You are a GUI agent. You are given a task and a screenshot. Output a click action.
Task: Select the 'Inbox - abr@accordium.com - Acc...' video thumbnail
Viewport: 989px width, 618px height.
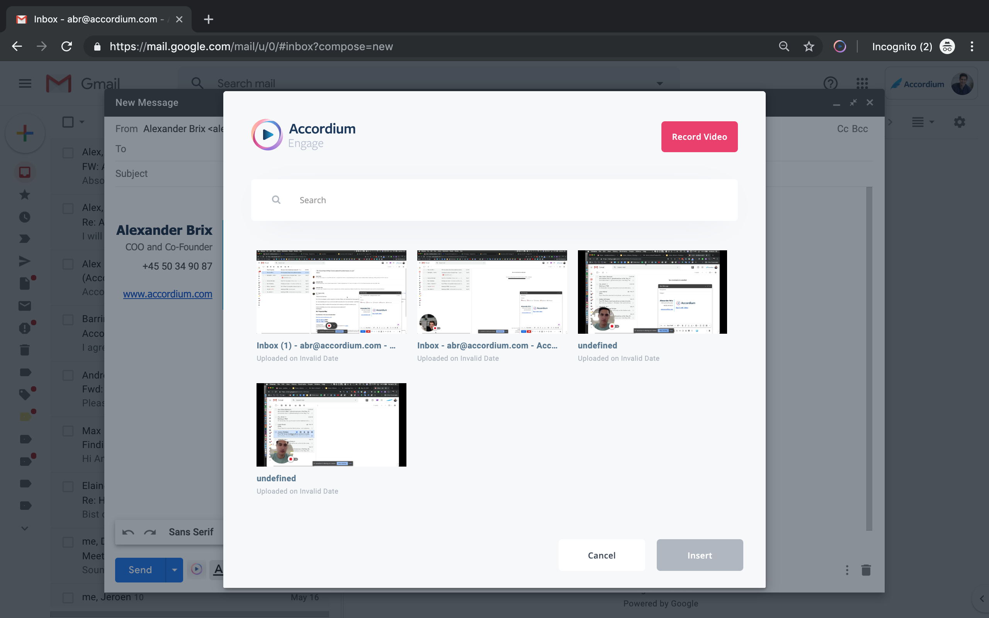(492, 292)
